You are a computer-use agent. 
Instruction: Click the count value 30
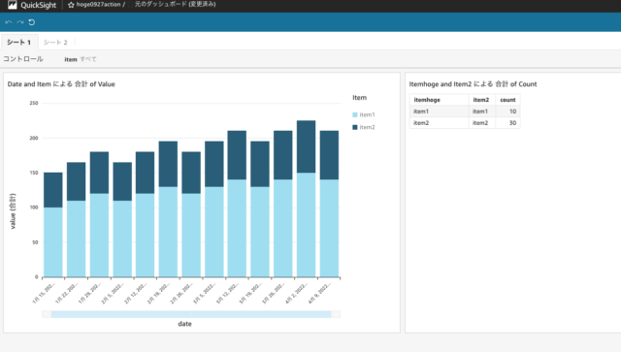click(512, 123)
